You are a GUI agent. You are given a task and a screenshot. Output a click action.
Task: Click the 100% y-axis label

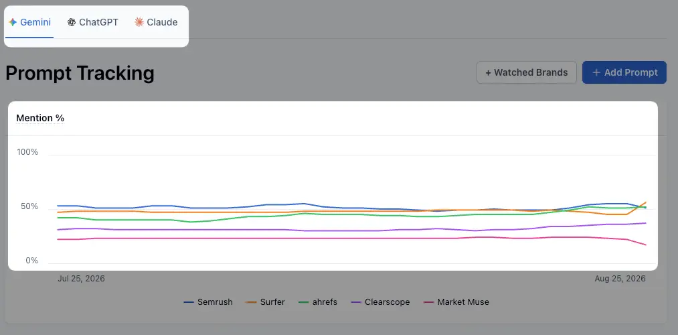coord(27,152)
